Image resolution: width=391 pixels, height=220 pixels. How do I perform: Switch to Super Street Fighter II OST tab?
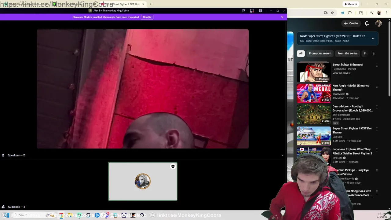point(122,4)
